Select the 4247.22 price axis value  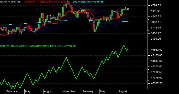[x=155, y=17]
